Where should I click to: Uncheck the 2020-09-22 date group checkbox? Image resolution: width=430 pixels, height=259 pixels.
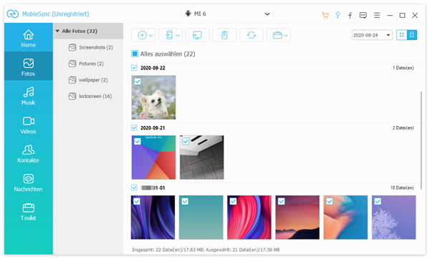[x=134, y=68]
